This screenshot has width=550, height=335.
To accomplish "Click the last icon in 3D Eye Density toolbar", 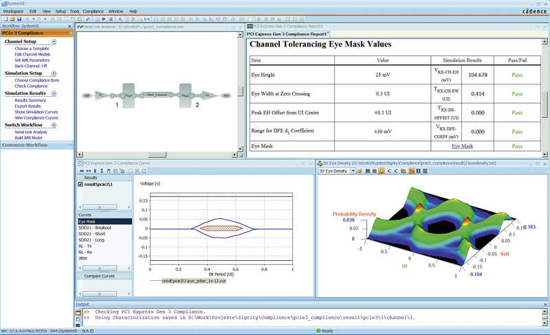I will 425,171.
